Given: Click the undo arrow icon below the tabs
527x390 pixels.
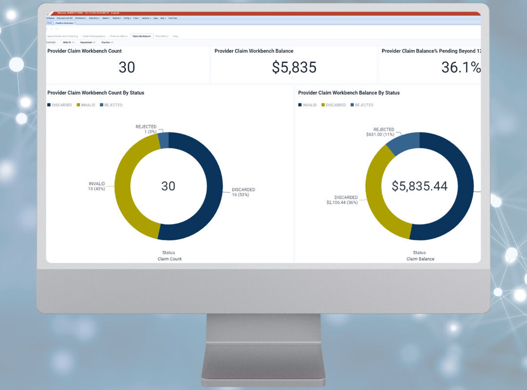Looking at the screenshot, I should 52,29.
